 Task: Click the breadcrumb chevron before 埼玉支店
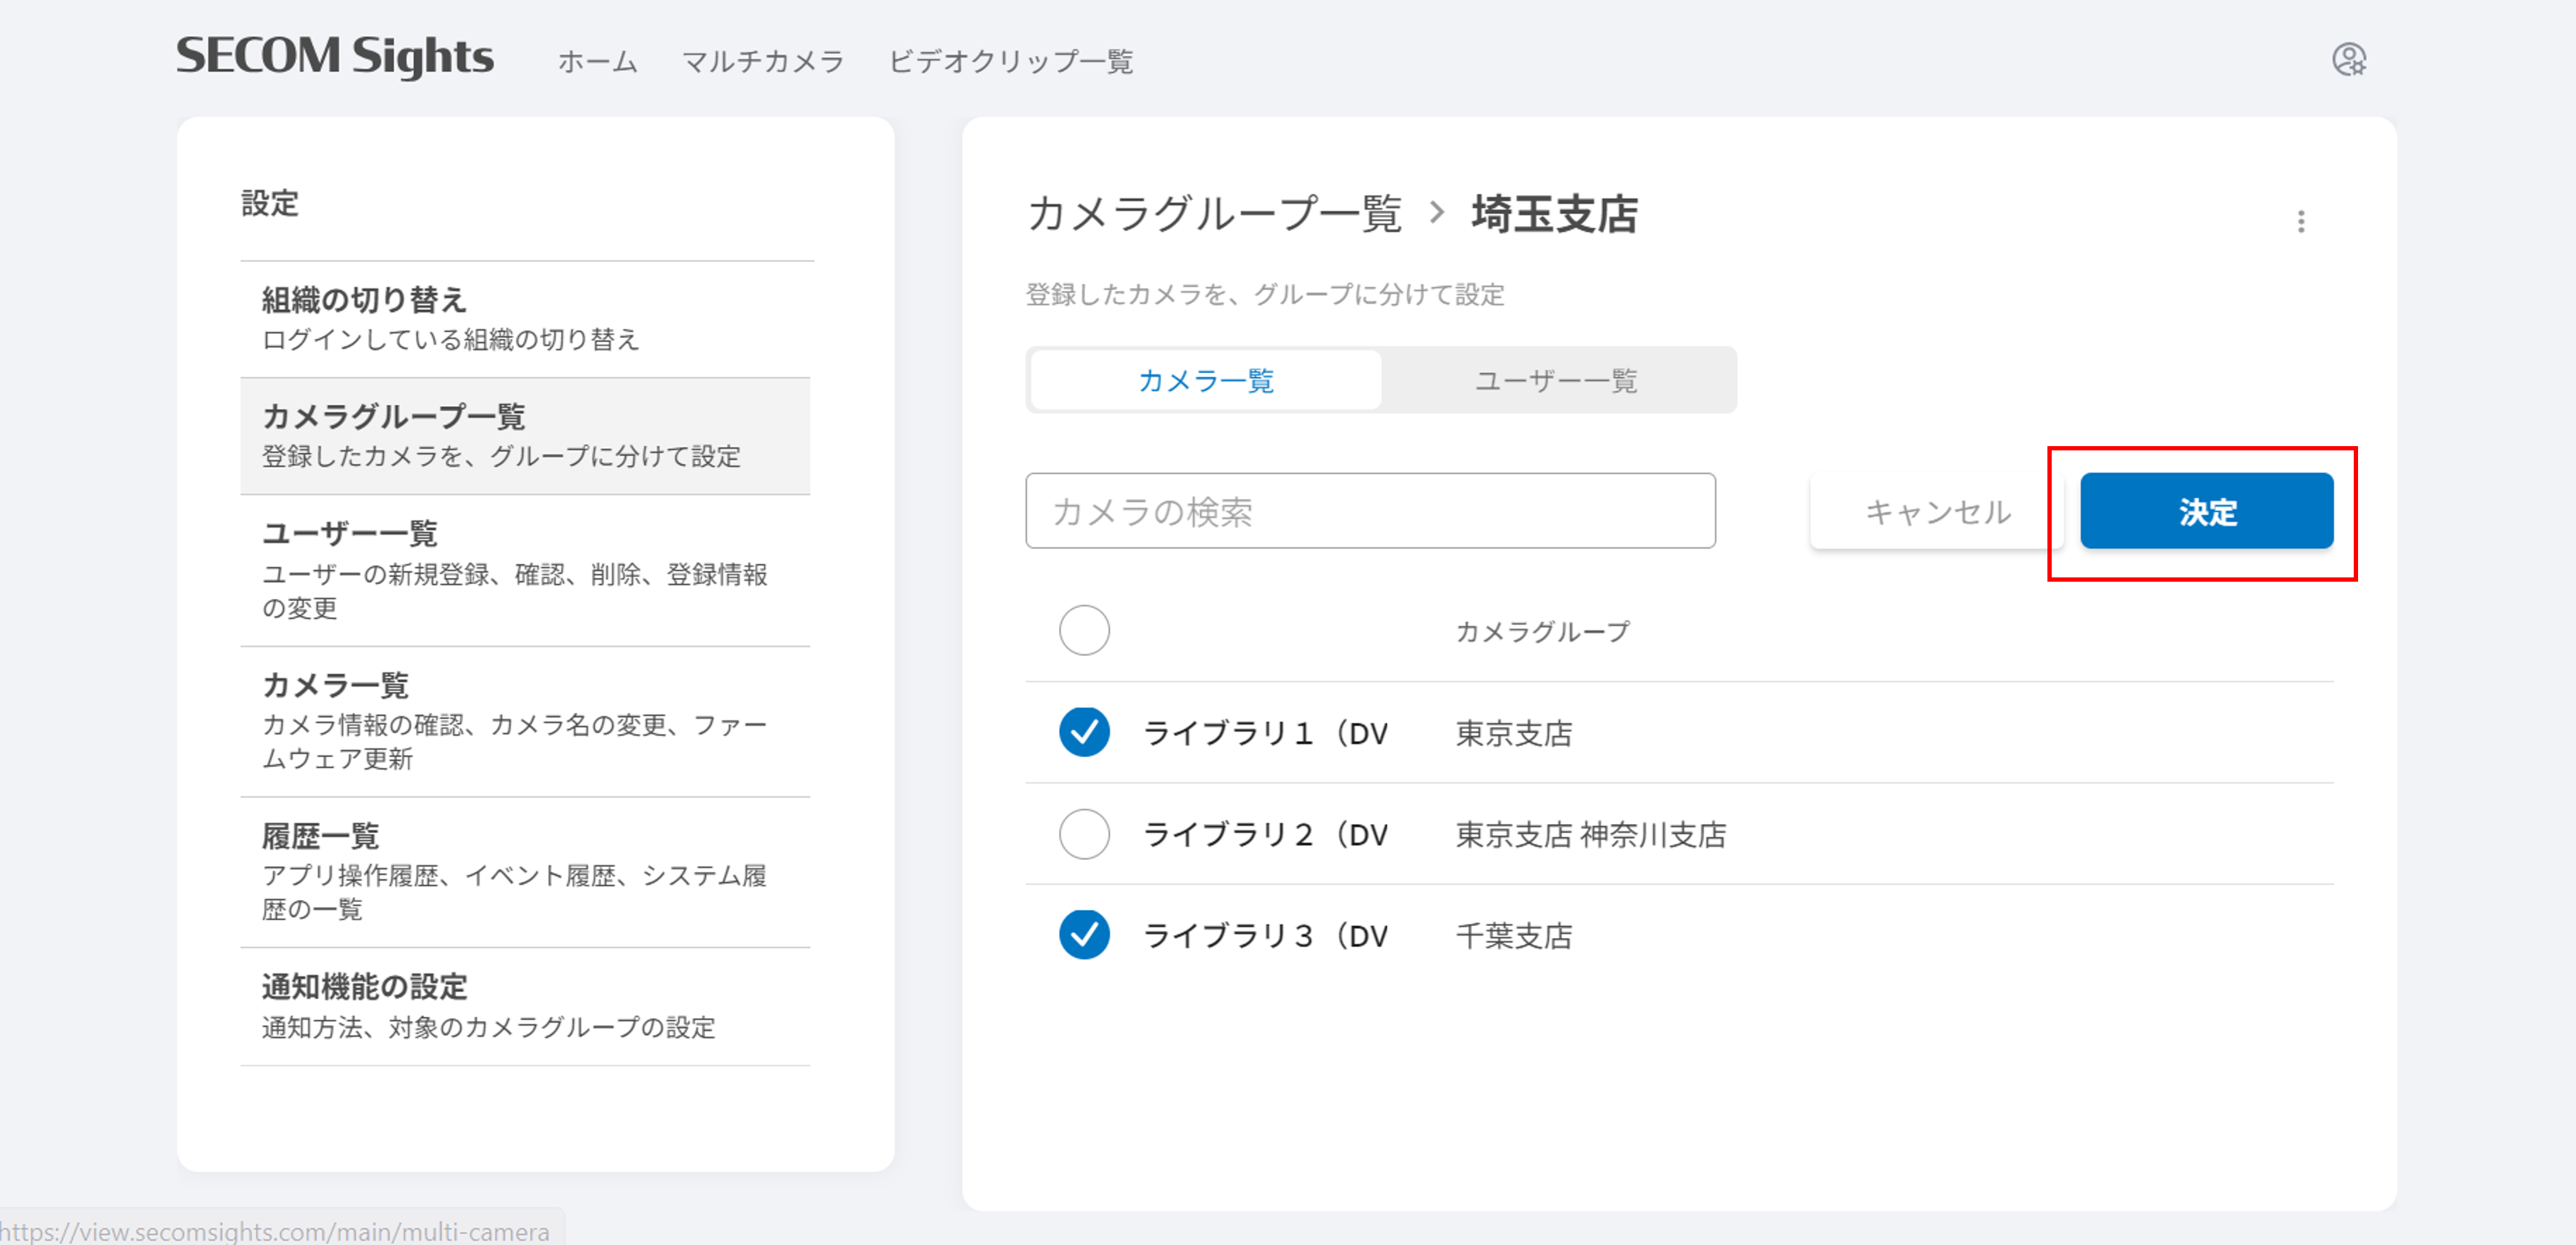(x=1437, y=213)
